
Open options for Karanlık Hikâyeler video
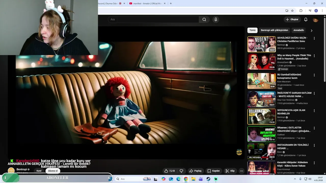pyautogui.click(x=314, y=163)
